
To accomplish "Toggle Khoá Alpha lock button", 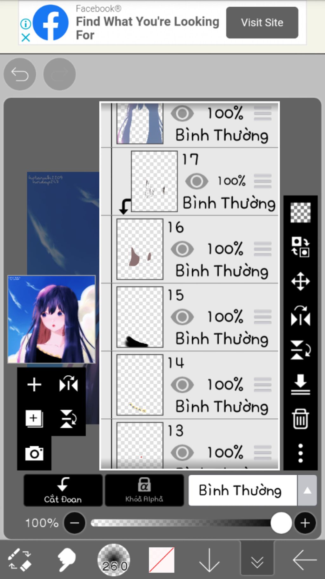I will pos(144,490).
